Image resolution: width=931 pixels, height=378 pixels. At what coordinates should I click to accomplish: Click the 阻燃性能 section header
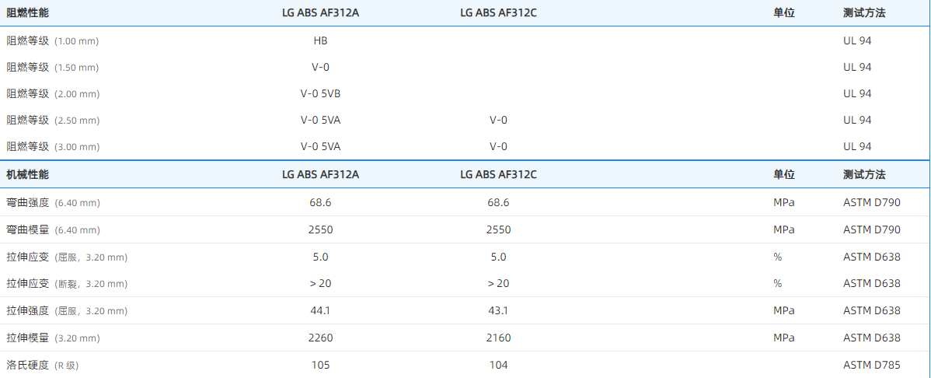[x=28, y=13]
